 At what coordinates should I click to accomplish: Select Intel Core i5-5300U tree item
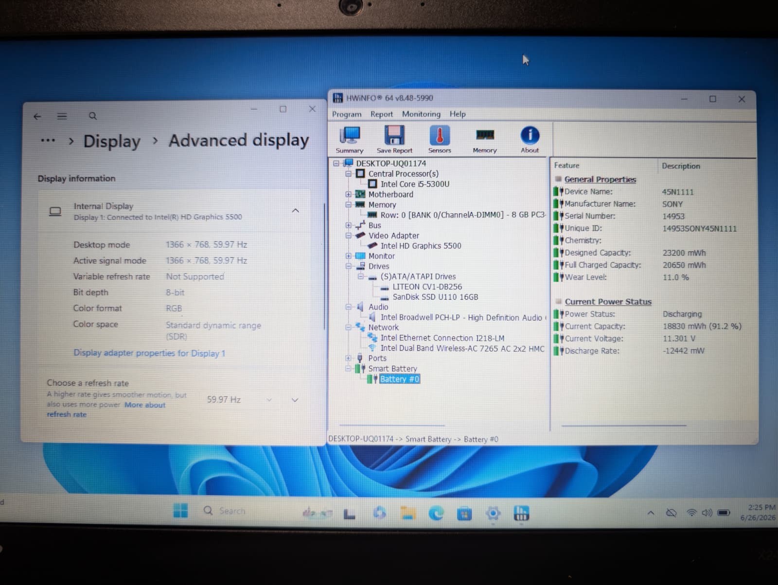tap(415, 184)
